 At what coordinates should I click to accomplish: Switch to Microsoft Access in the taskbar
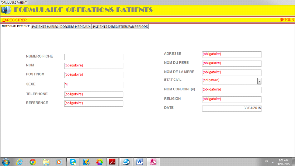click(153, 162)
